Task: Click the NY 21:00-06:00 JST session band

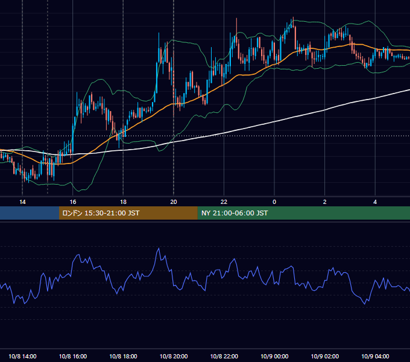Action: [303, 213]
